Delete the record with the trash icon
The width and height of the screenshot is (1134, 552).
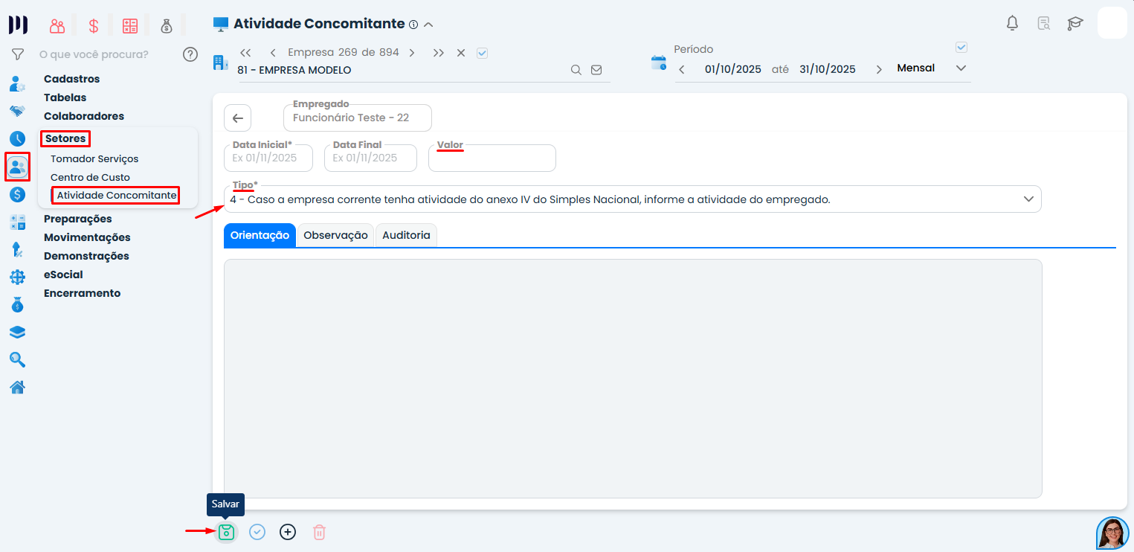[x=319, y=532]
